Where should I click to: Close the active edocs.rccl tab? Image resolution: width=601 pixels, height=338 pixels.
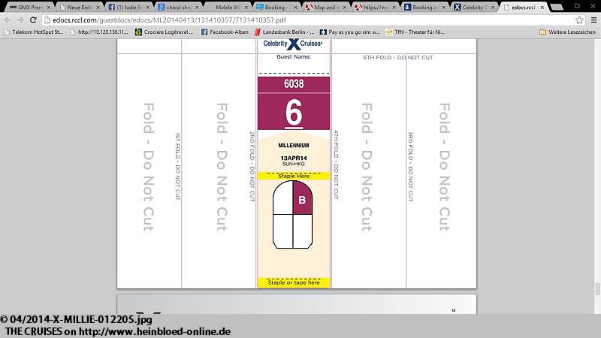coord(542,8)
